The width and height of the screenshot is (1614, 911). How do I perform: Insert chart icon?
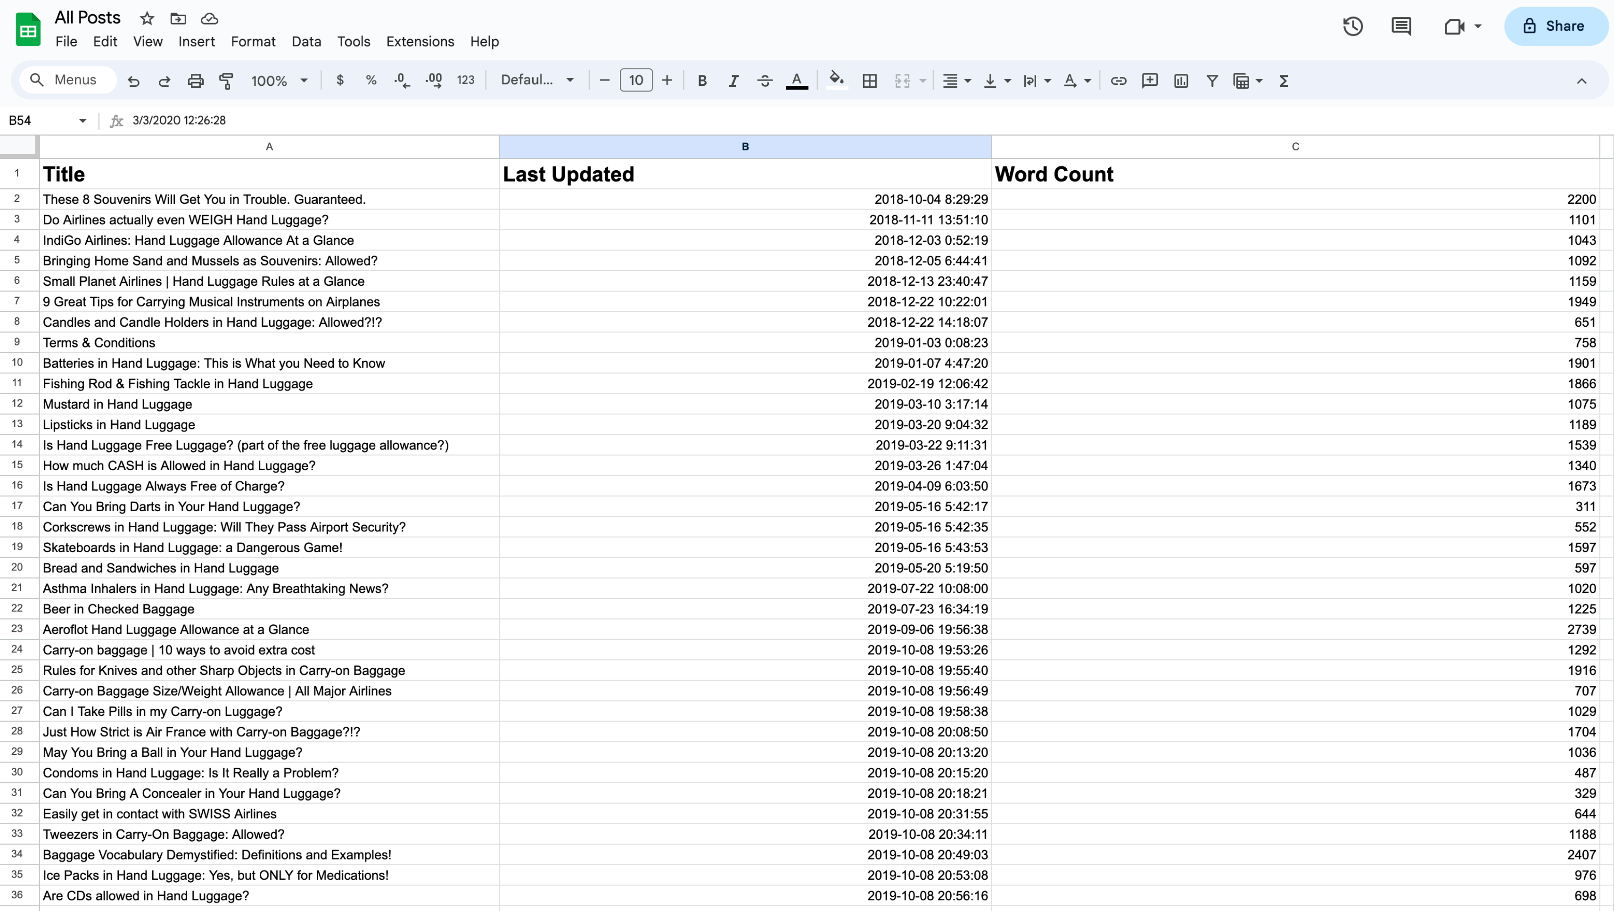(x=1181, y=80)
